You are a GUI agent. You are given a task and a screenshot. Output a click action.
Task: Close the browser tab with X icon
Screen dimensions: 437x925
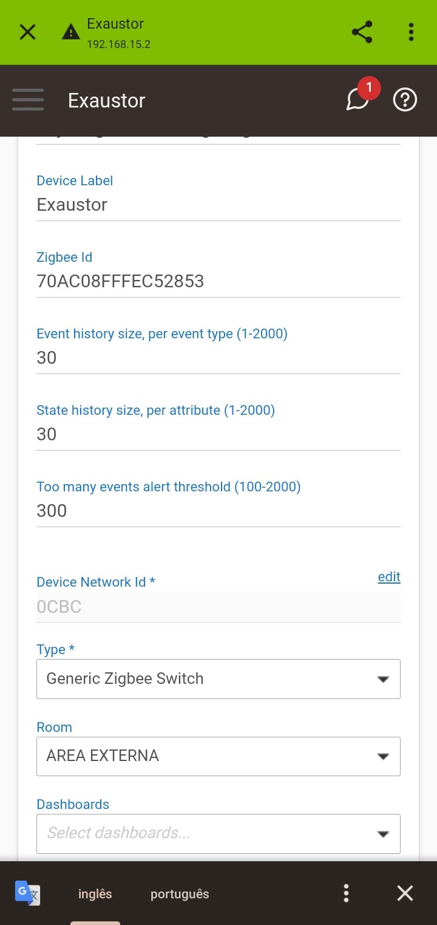pos(28,32)
